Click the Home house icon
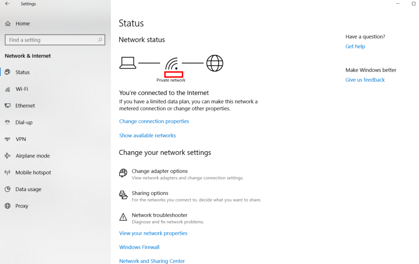The height and width of the screenshot is (264, 419). [x=8, y=23]
